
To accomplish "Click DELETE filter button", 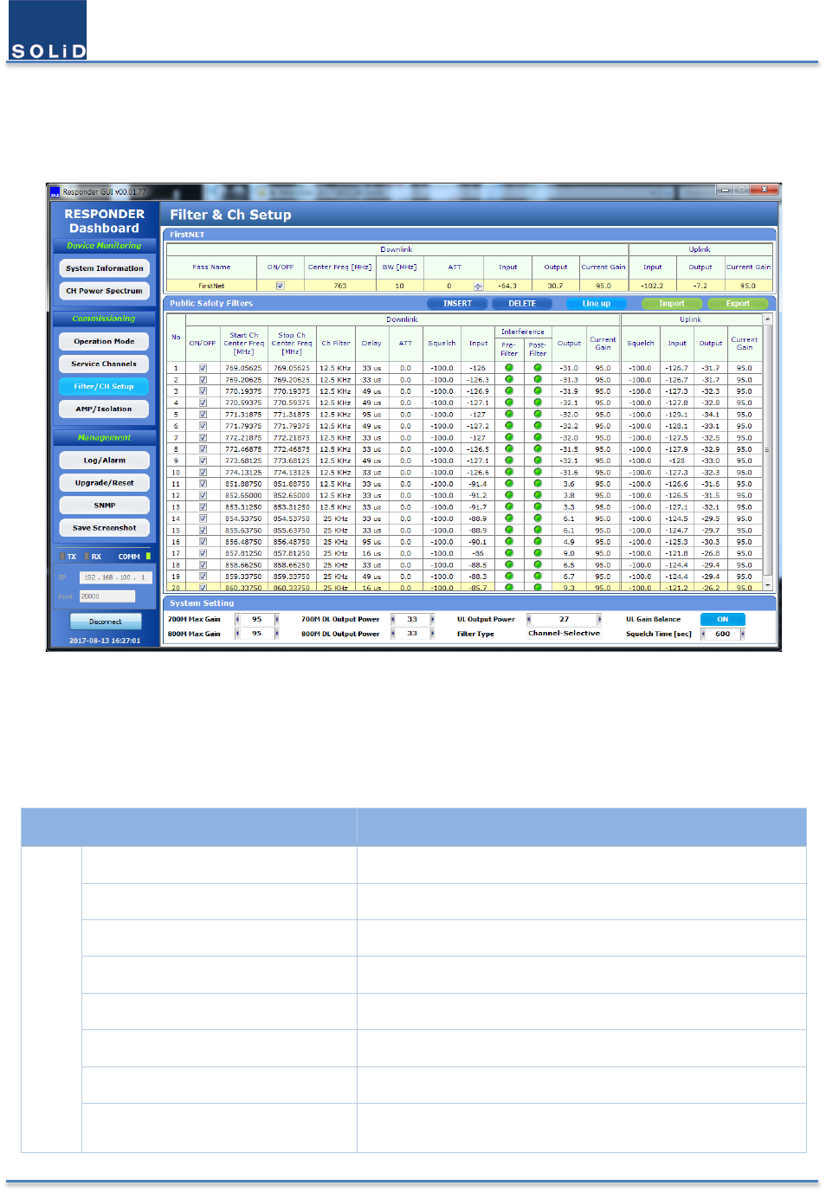I will pyautogui.click(x=522, y=304).
